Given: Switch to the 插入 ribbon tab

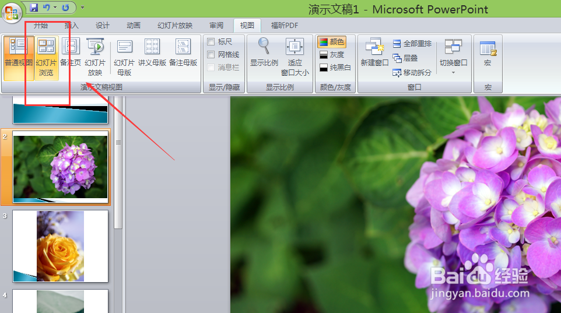Looking at the screenshot, I should click(71, 26).
